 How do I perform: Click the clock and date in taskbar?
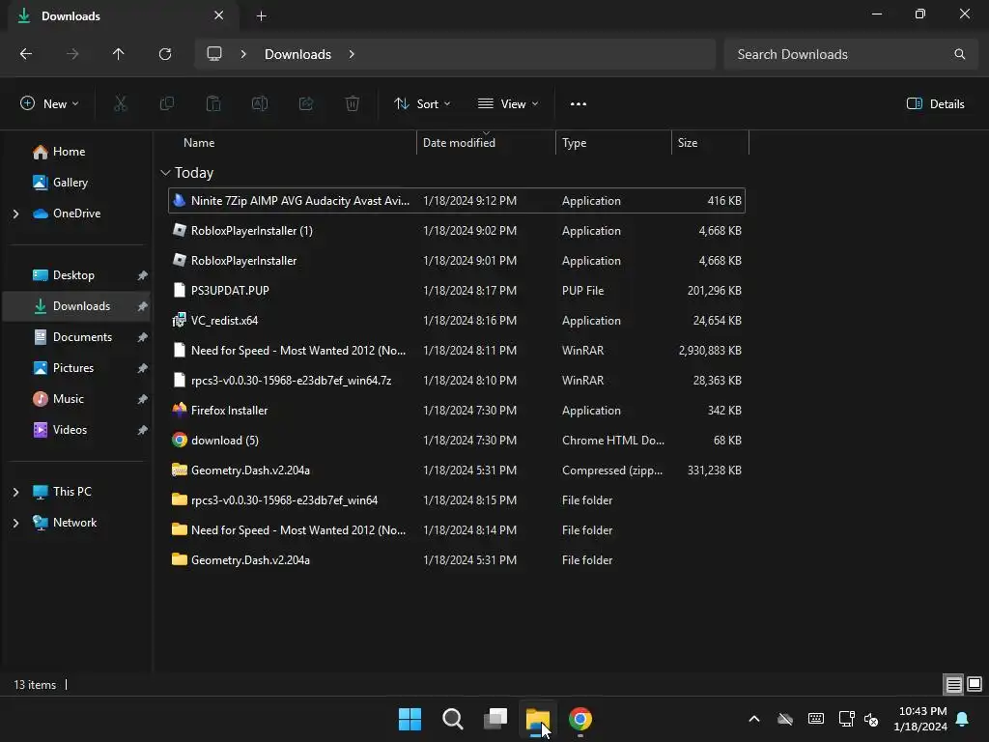(x=920, y=719)
